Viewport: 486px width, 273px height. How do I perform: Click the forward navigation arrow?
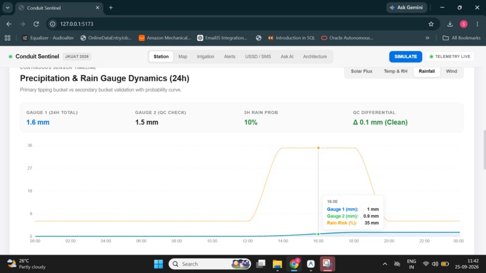click(x=22, y=24)
